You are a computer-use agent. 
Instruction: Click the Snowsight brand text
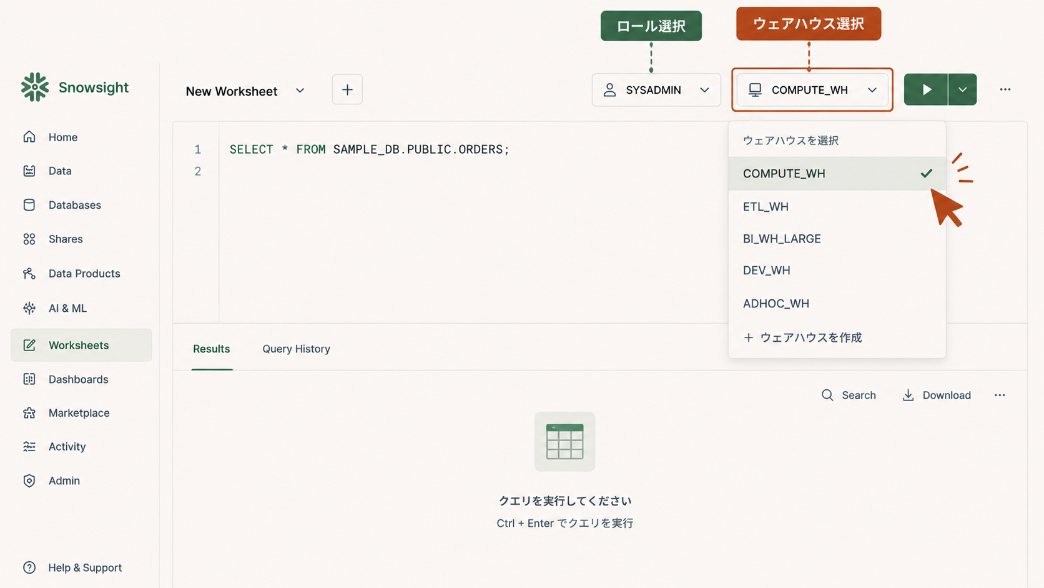94,87
